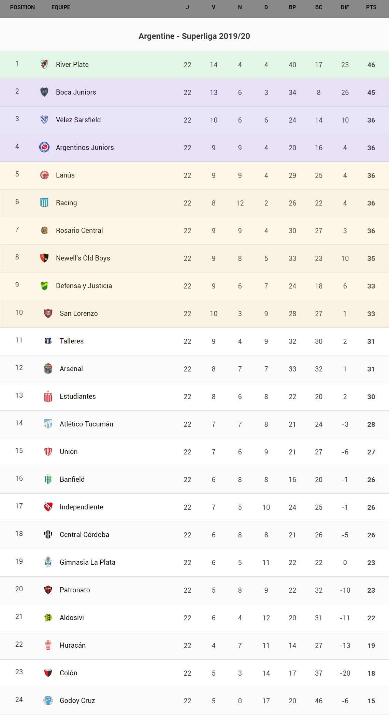Click the River Plate club crest
The width and height of the screenshot is (389, 718).
44,64
